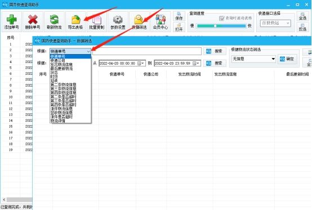Click the 发出物流时间 column header
Screen dimensions: 312x210
189,74
